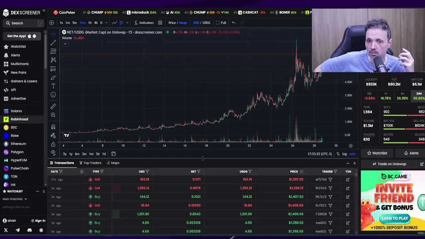Viewport: 425px width, 239px height.
Task: Open theme settings gear in sidebar
Action: pyautogui.click(x=41, y=230)
